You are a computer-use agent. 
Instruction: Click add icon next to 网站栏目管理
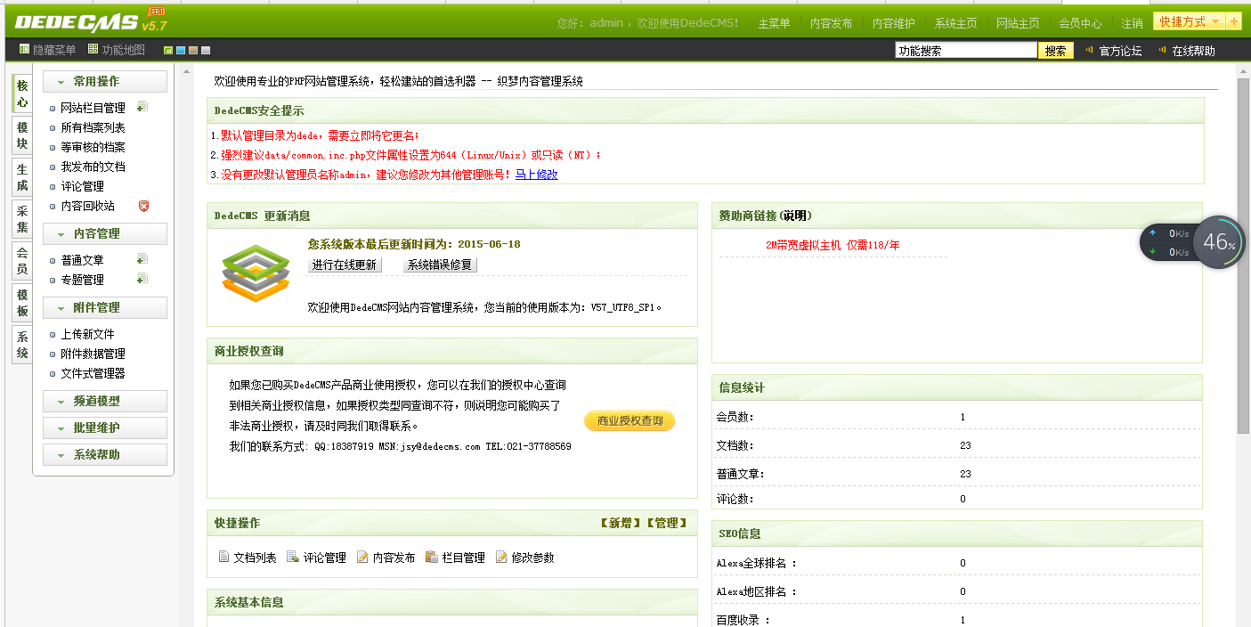pyautogui.click(x=142, y=107)
